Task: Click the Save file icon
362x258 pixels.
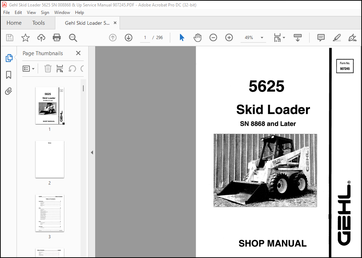Action: click(10, 38)
